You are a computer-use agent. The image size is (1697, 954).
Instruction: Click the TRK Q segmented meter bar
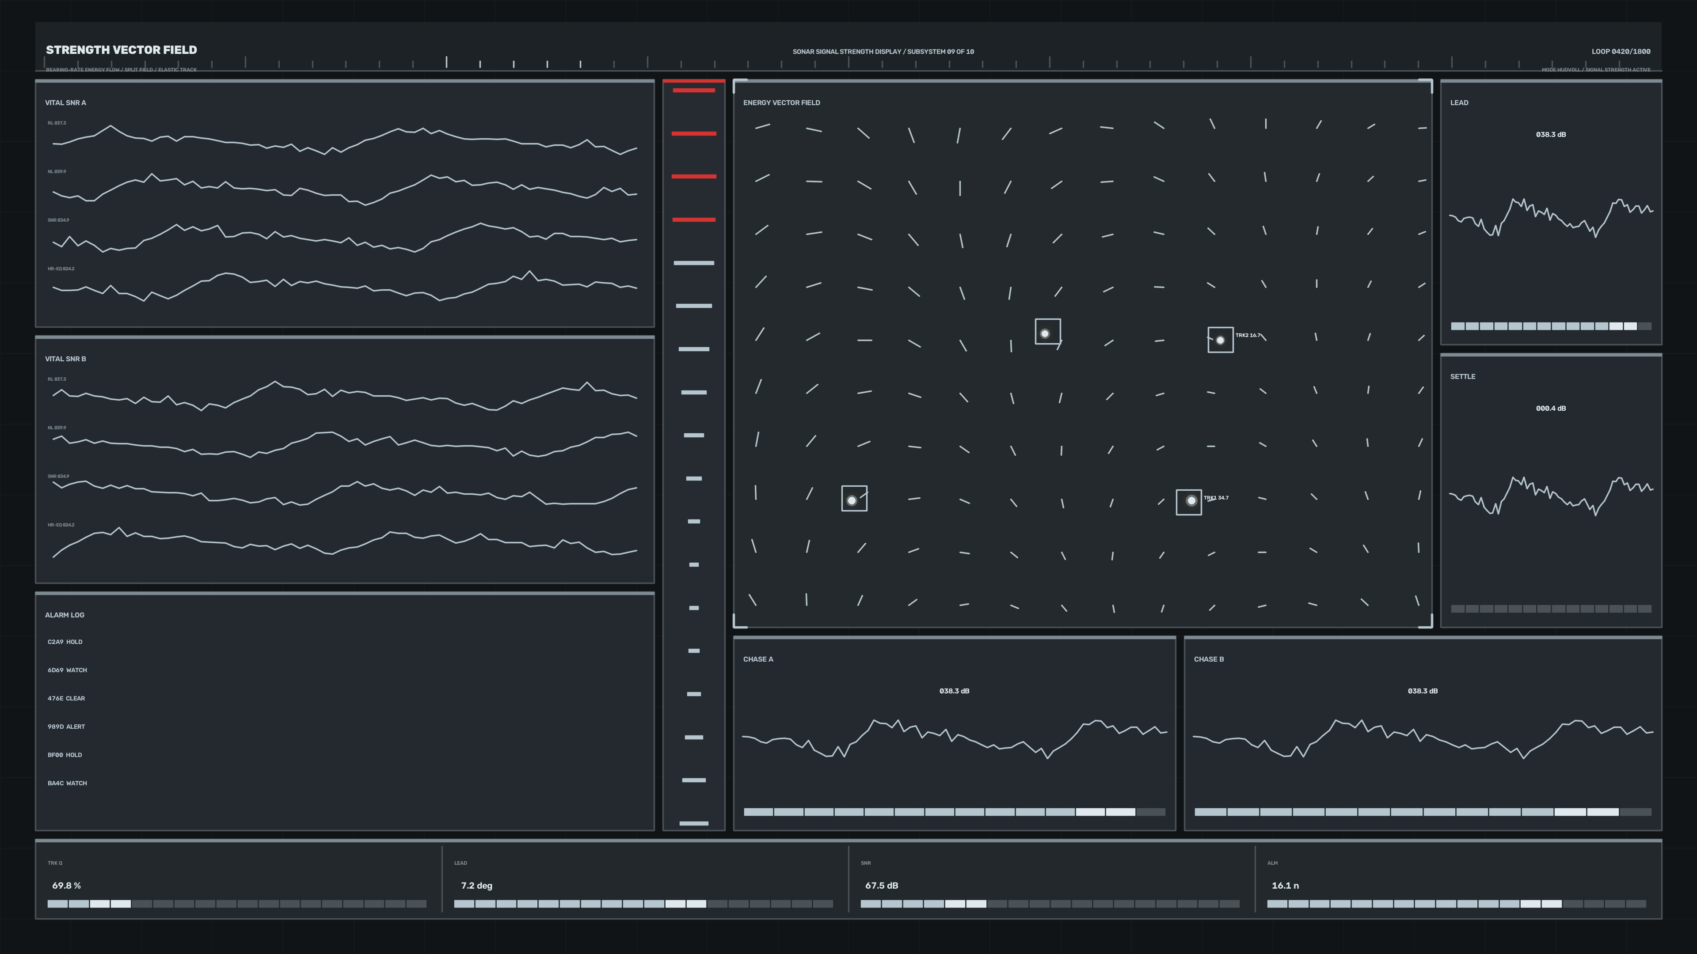coord(236,904)
